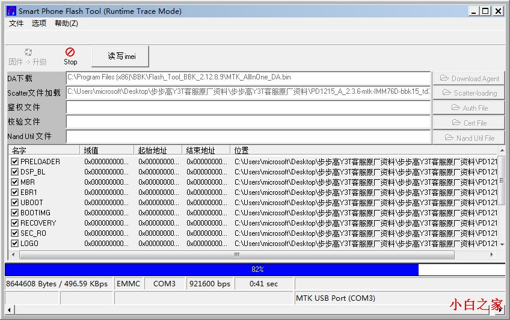The width and height of the screenshot is (510, 320).
Task: Click the SEC_RO row end address value
Action: click(206, 233)
